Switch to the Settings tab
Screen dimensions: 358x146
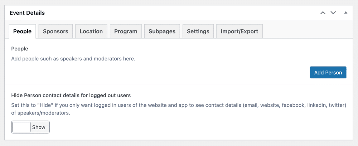(x=198, y=31)
